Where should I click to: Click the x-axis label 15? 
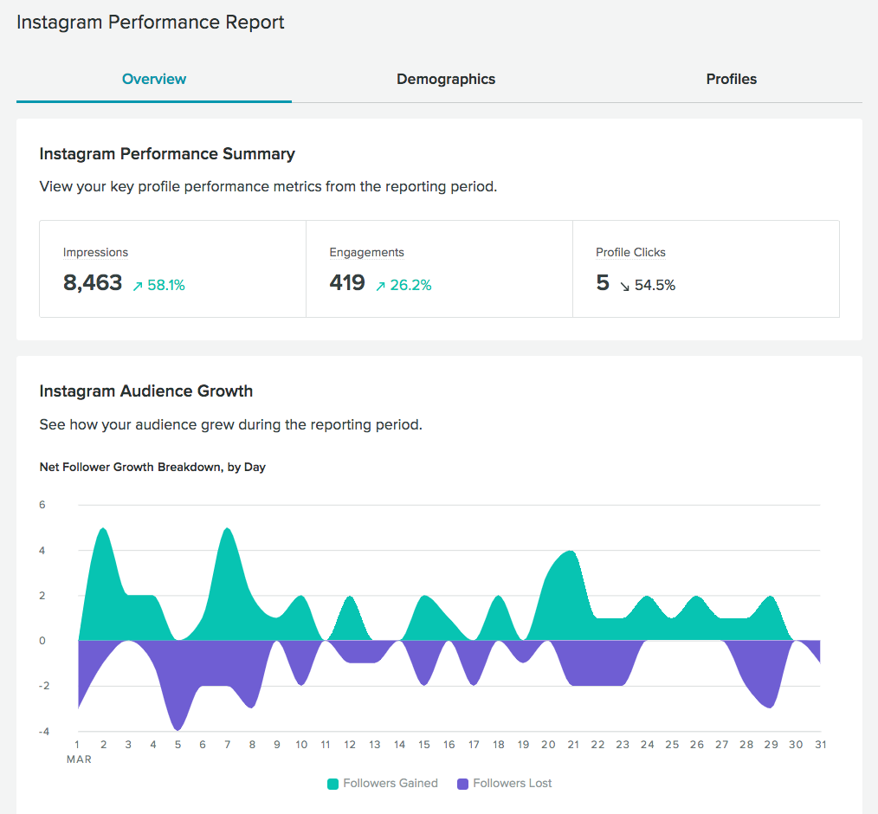(424, 745)
